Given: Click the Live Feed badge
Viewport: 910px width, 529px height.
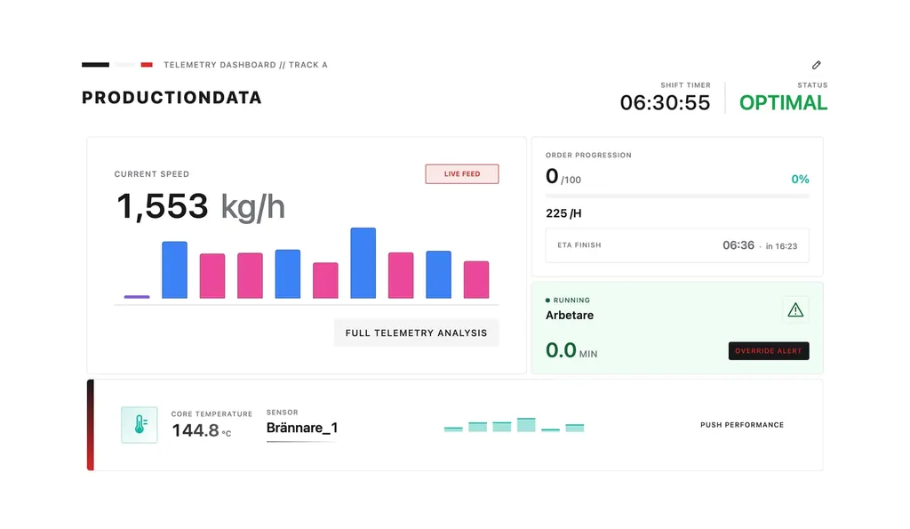Looking at the screenshot, I should pos(462,174).
